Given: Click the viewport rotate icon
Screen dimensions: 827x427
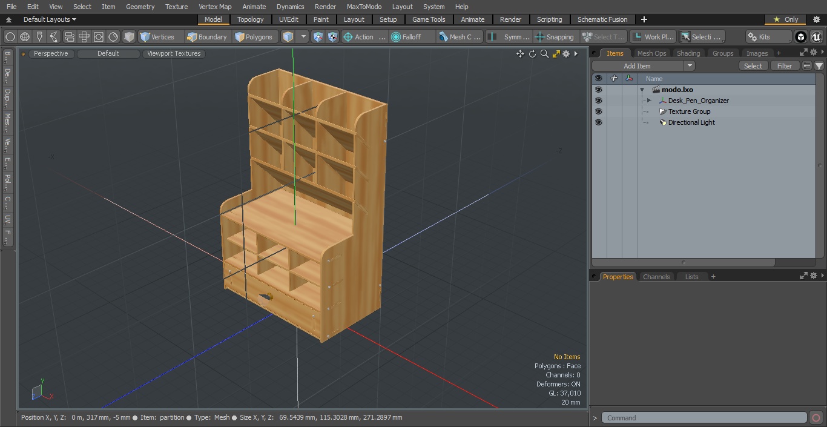Looking at the screenshot, I should tap(532, 54).
